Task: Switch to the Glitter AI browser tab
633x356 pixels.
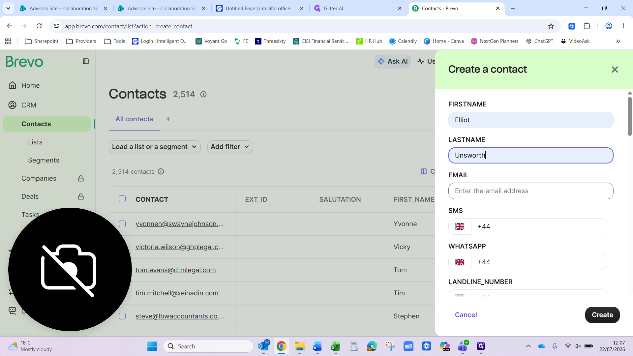Action: point(358,8)
